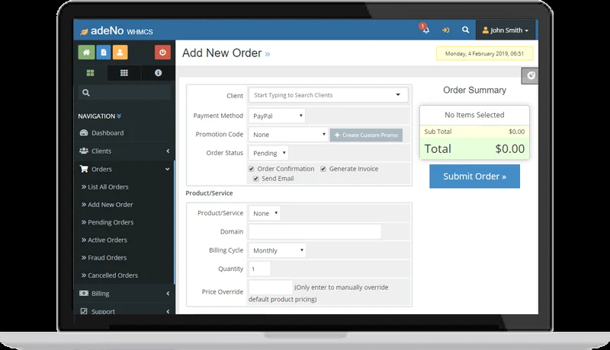
Task: Click the red power logout button
Action: [162, 52]
